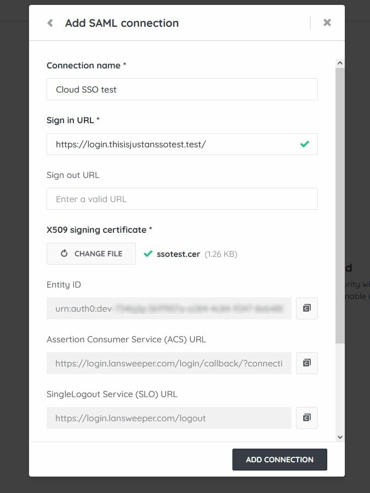
Task: Click the refresh icon on CHANGE FILE
Action: 64,254
